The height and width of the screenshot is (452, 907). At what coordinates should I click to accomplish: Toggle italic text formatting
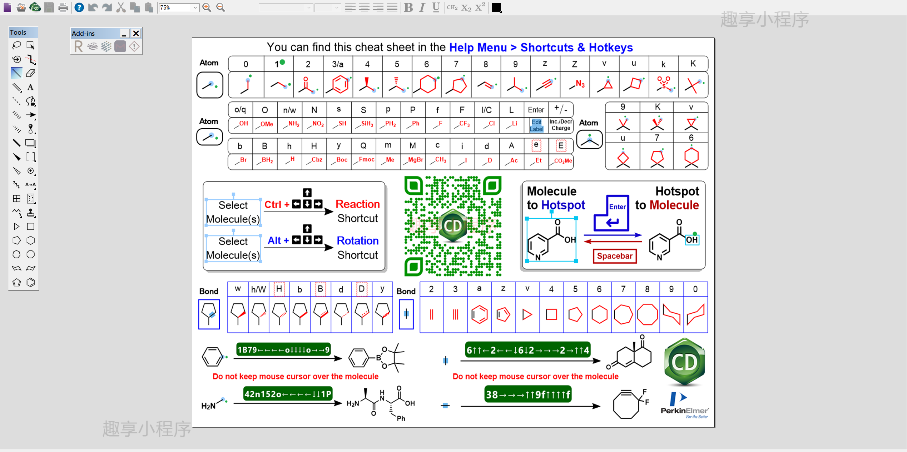(x=422, y=7)
